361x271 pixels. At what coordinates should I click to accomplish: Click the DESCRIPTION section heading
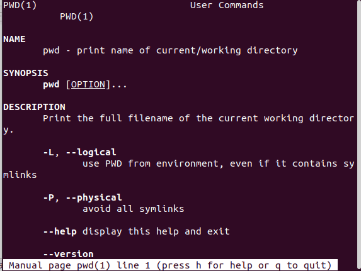coord(34,107)
